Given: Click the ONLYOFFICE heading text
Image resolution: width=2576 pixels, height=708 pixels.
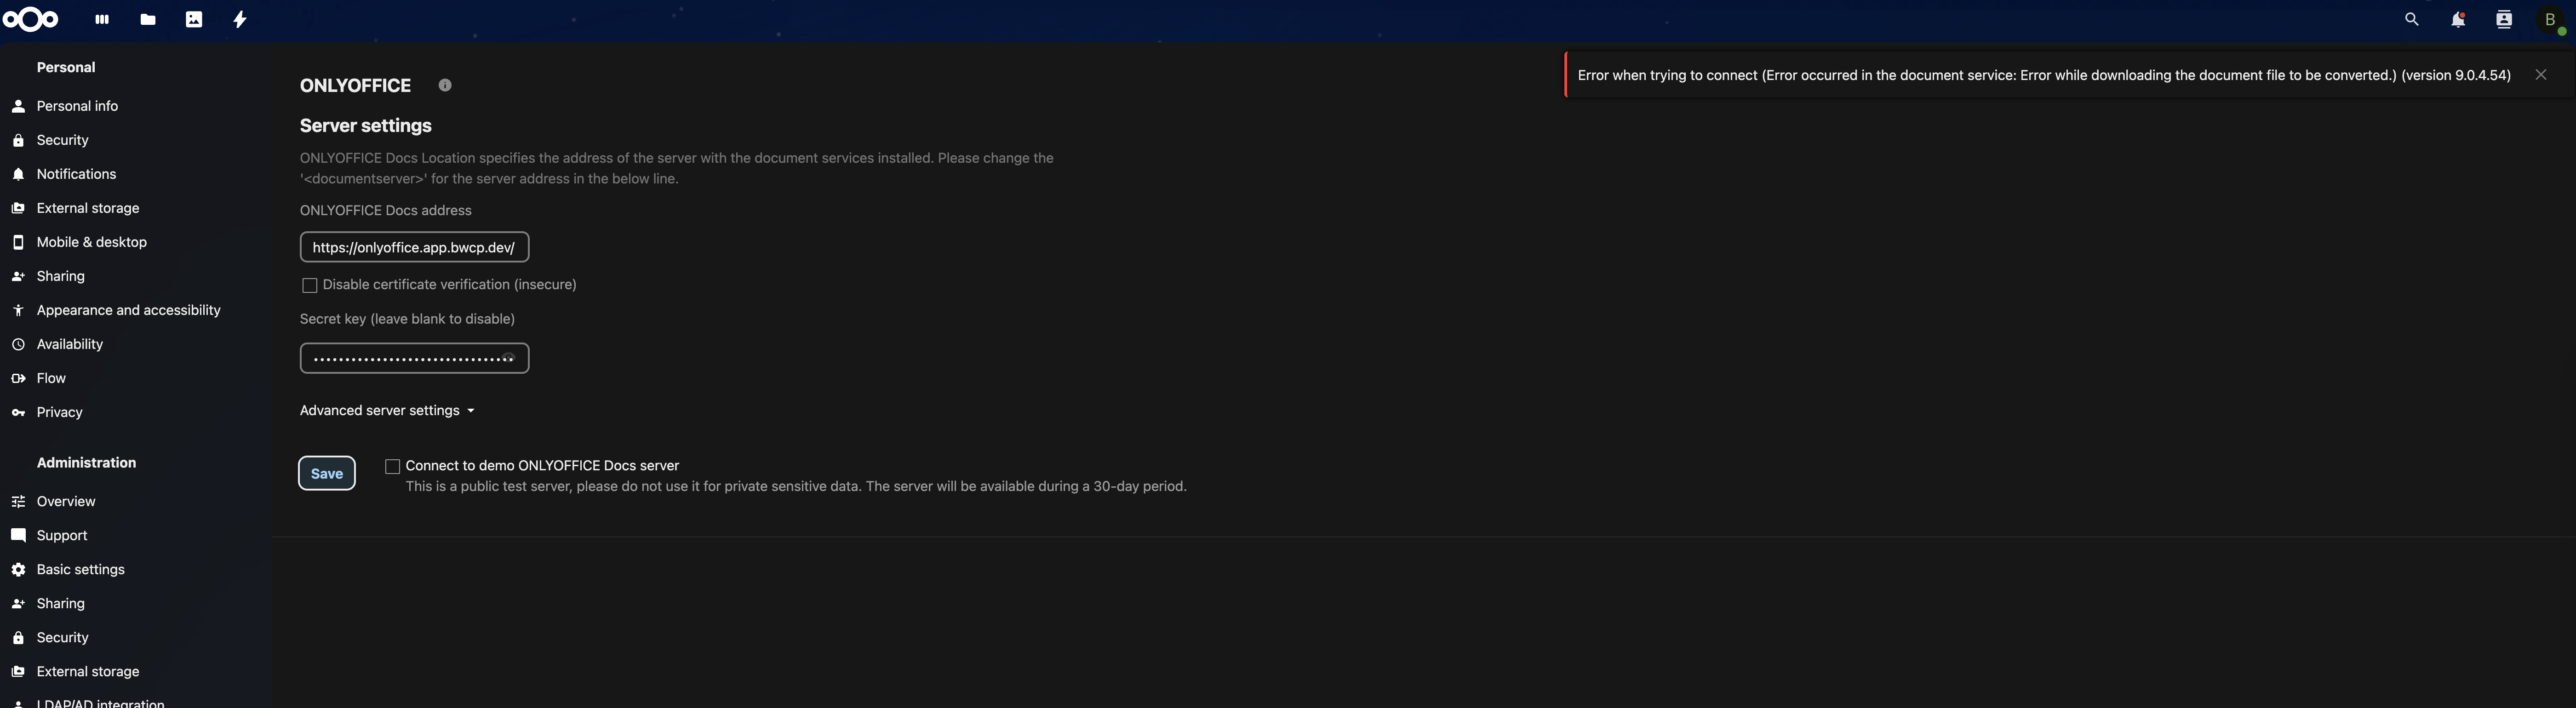Looking at the screenshot, I should click(x=355, y=86).
